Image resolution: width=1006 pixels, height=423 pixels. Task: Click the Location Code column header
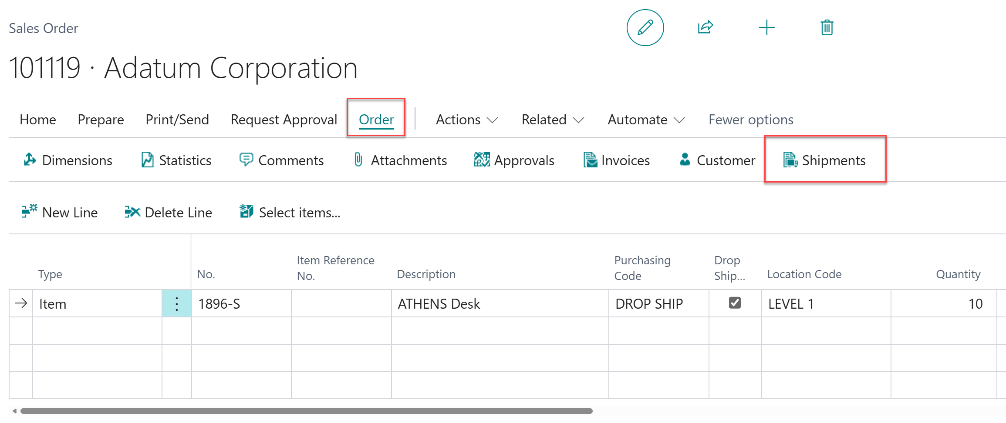coord(804,274)
